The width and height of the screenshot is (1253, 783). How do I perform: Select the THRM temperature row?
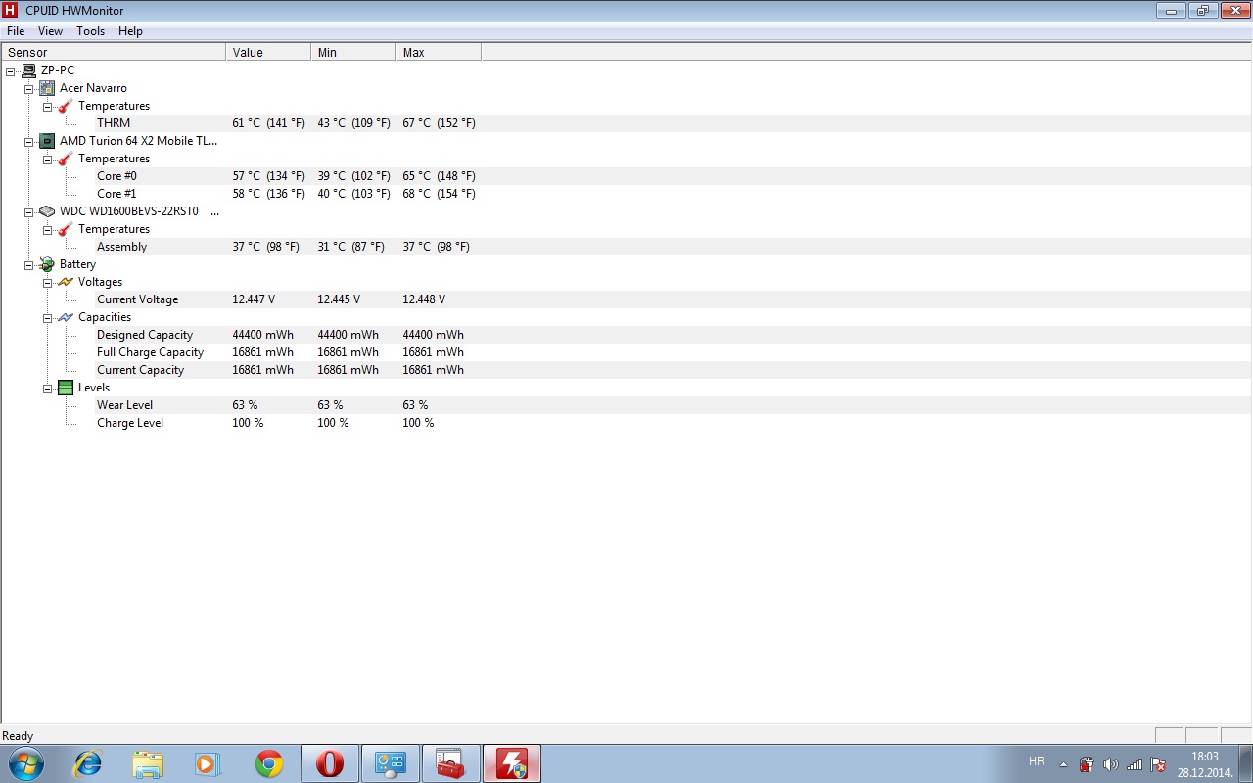tap(626, 123)
